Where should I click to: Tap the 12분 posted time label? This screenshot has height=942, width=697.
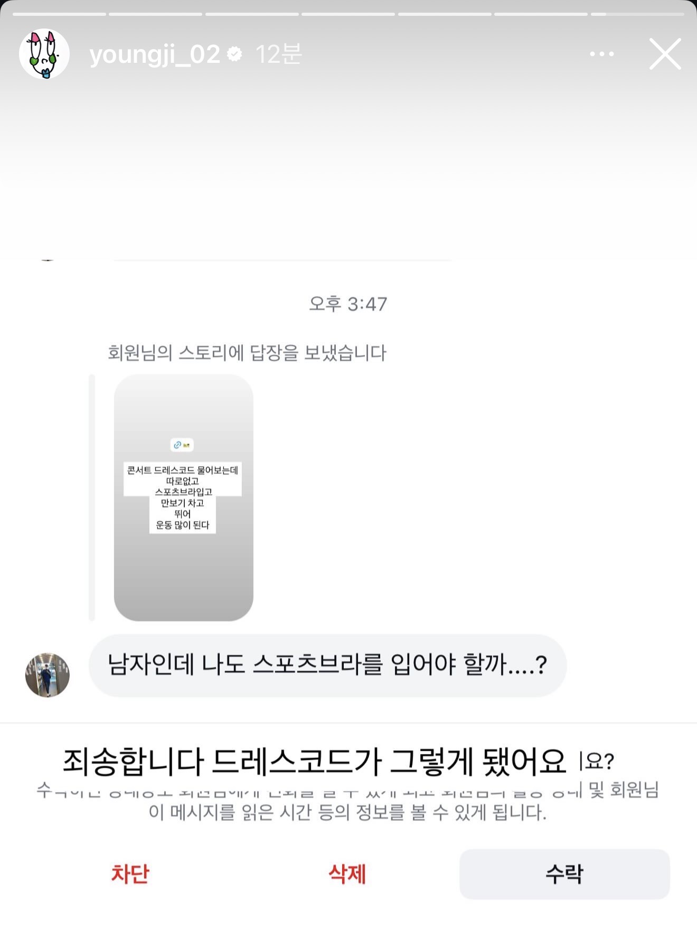[x=279, y=54]
